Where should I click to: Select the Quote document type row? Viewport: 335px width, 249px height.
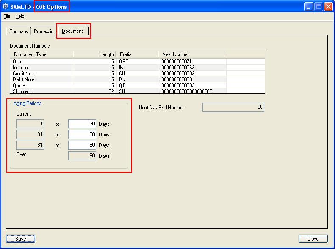(137, 85)
